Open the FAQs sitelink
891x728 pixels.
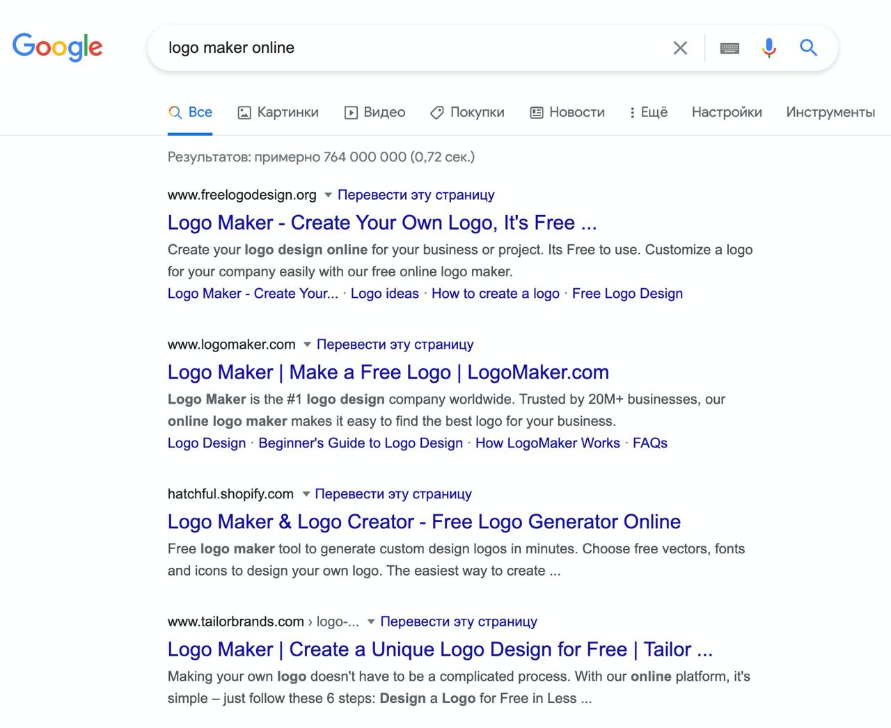click(650, 443)
